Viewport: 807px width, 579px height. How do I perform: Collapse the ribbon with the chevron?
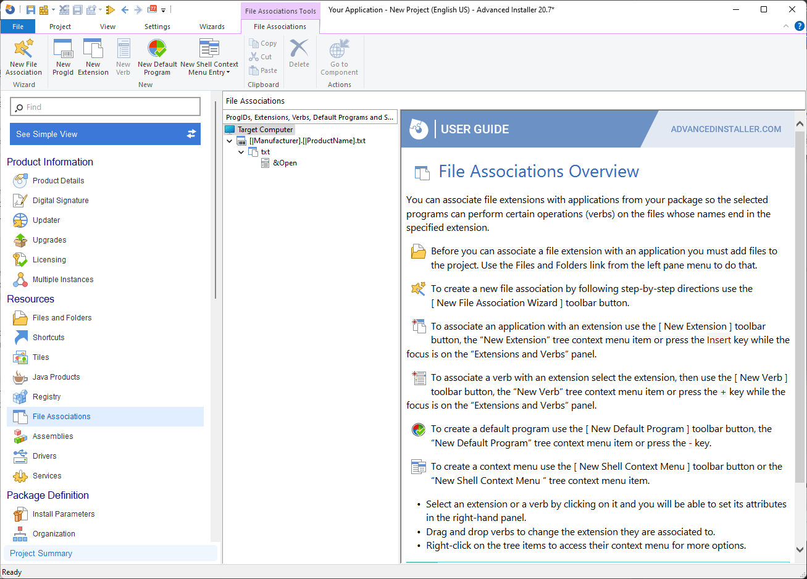click(785, 26)
